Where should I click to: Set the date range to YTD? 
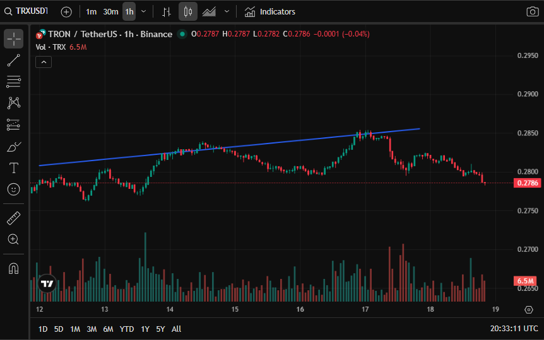(x=127, y=329)
